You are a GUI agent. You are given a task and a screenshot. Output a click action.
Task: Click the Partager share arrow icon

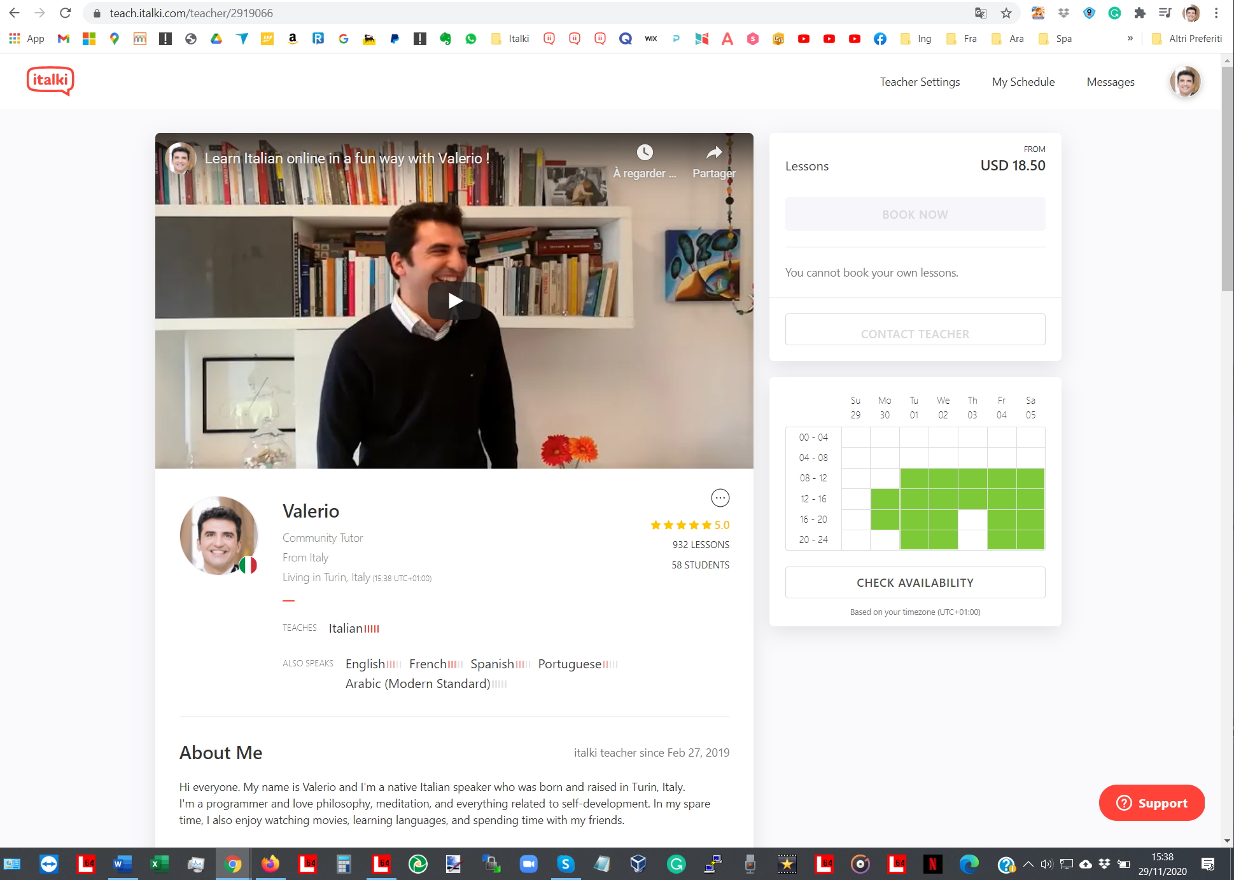[714, 153]
